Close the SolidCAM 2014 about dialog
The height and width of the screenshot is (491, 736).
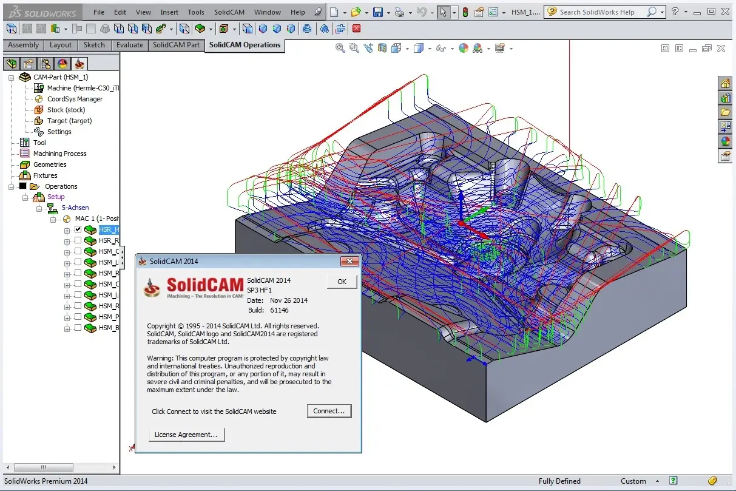[x=349, y=262]
